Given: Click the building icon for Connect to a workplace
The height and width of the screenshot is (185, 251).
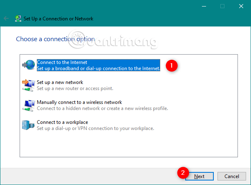Looking at the screenshot, I should pos(29,125).
